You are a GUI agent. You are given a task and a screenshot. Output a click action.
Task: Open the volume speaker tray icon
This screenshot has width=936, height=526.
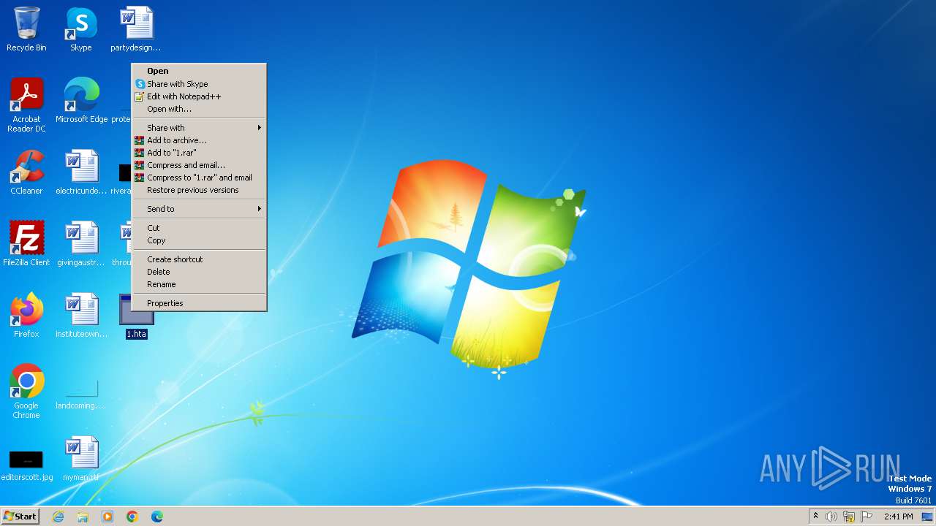coord(831,517)
